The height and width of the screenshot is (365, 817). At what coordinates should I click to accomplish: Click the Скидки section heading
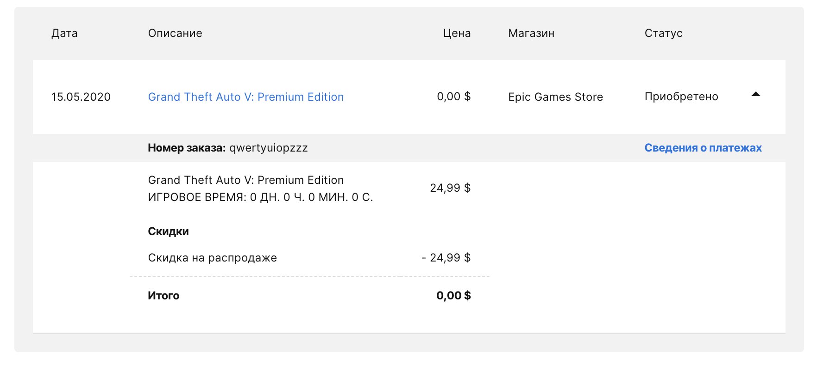click(x=168, y=231)
